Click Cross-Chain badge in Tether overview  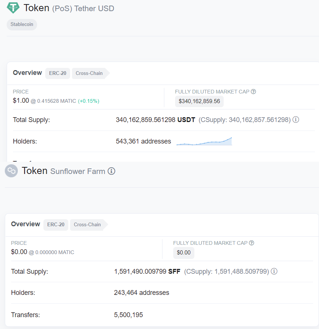89,73
